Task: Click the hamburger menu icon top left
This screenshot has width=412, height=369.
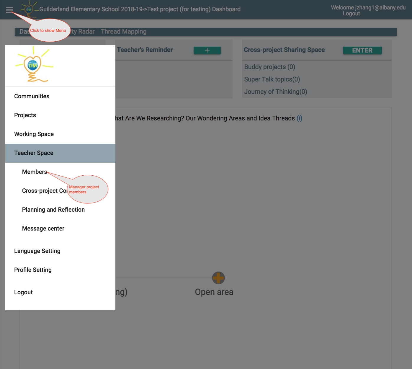Action: click(10, 9)
